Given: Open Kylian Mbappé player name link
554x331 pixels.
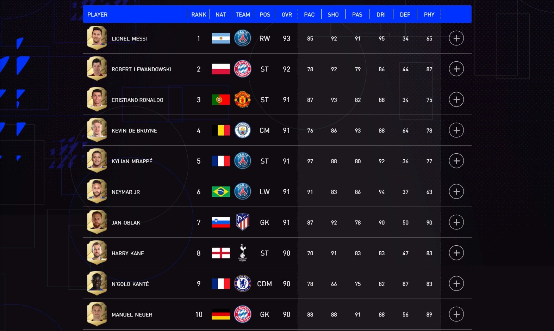Looking at the screenshot, I should [x=132, y=161].
